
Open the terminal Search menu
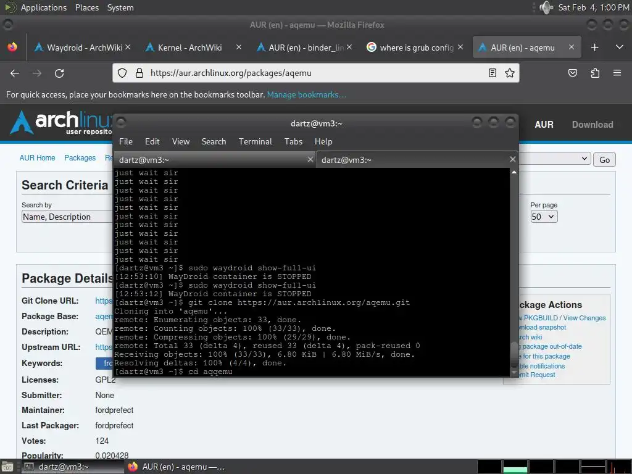[x=214, y=141]
